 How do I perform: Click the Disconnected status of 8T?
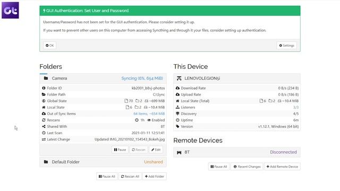(283, 152)
